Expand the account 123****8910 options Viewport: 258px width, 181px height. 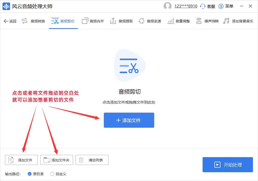pyautogui.click(x=186, y=6)
